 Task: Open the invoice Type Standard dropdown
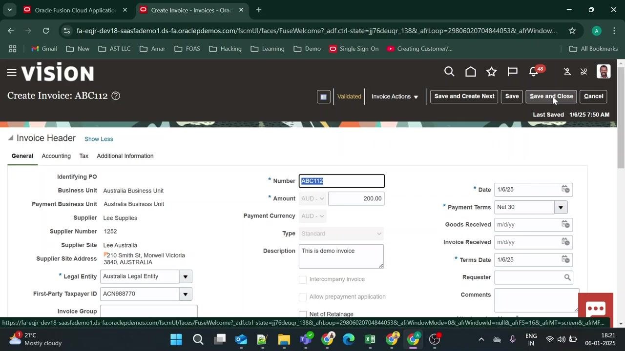click(x=341, y=234)
